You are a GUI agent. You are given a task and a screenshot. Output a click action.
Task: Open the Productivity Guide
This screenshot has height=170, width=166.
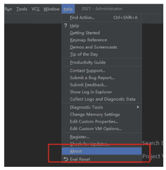[102, 62]
